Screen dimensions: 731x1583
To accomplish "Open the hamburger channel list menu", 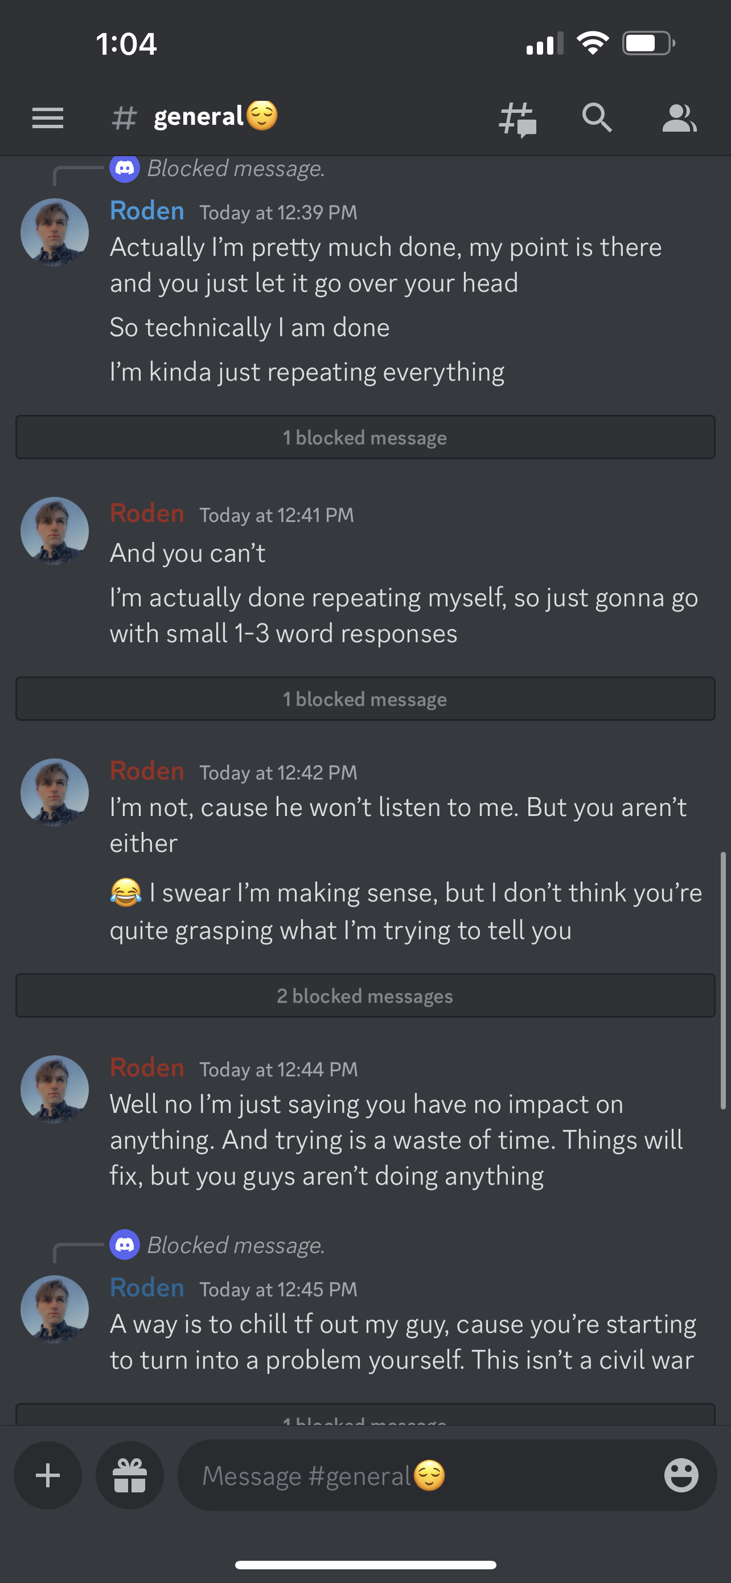I will pos(48,118).
